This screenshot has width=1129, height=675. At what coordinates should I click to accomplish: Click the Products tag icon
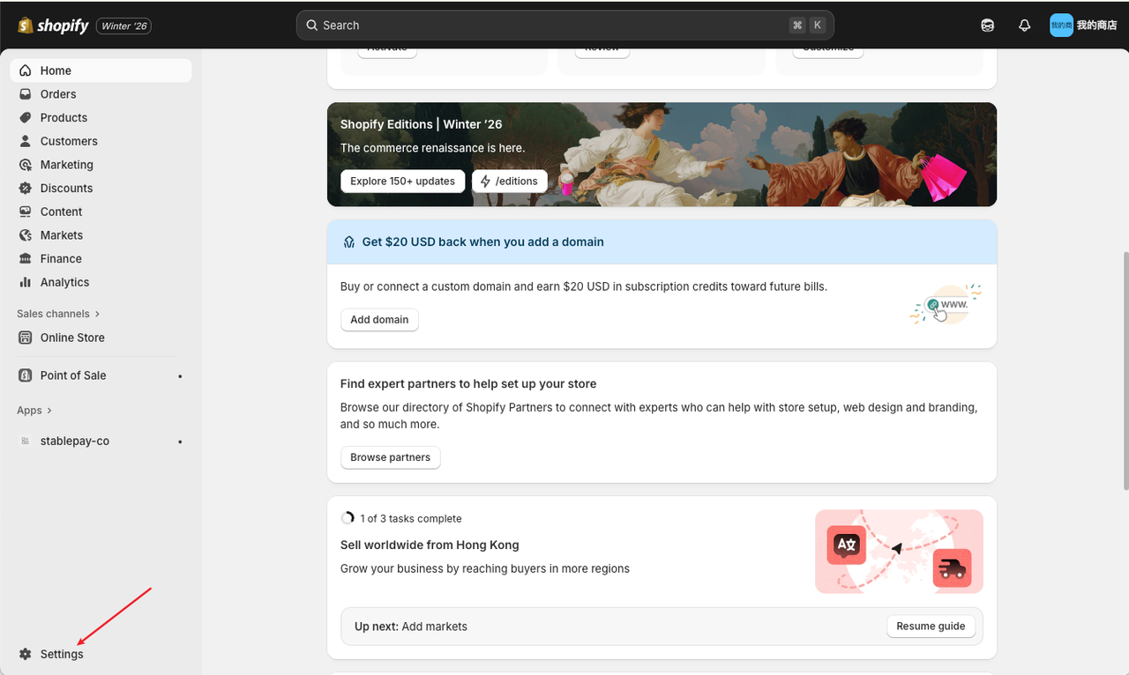tap(25, 118)
